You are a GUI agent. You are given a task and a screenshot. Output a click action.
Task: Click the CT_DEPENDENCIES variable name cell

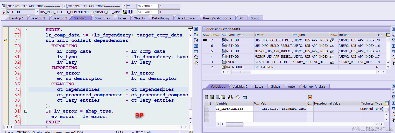tap(234, 109)
